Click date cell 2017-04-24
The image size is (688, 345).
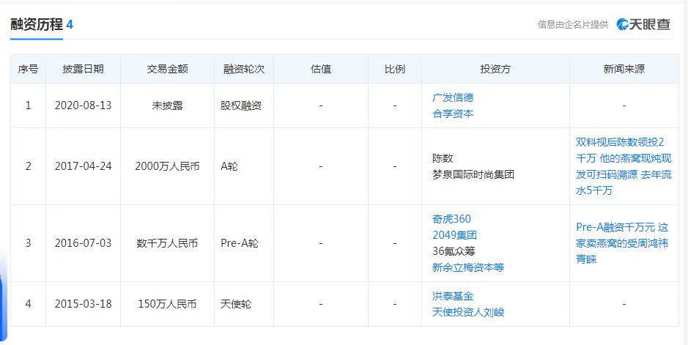83,166
